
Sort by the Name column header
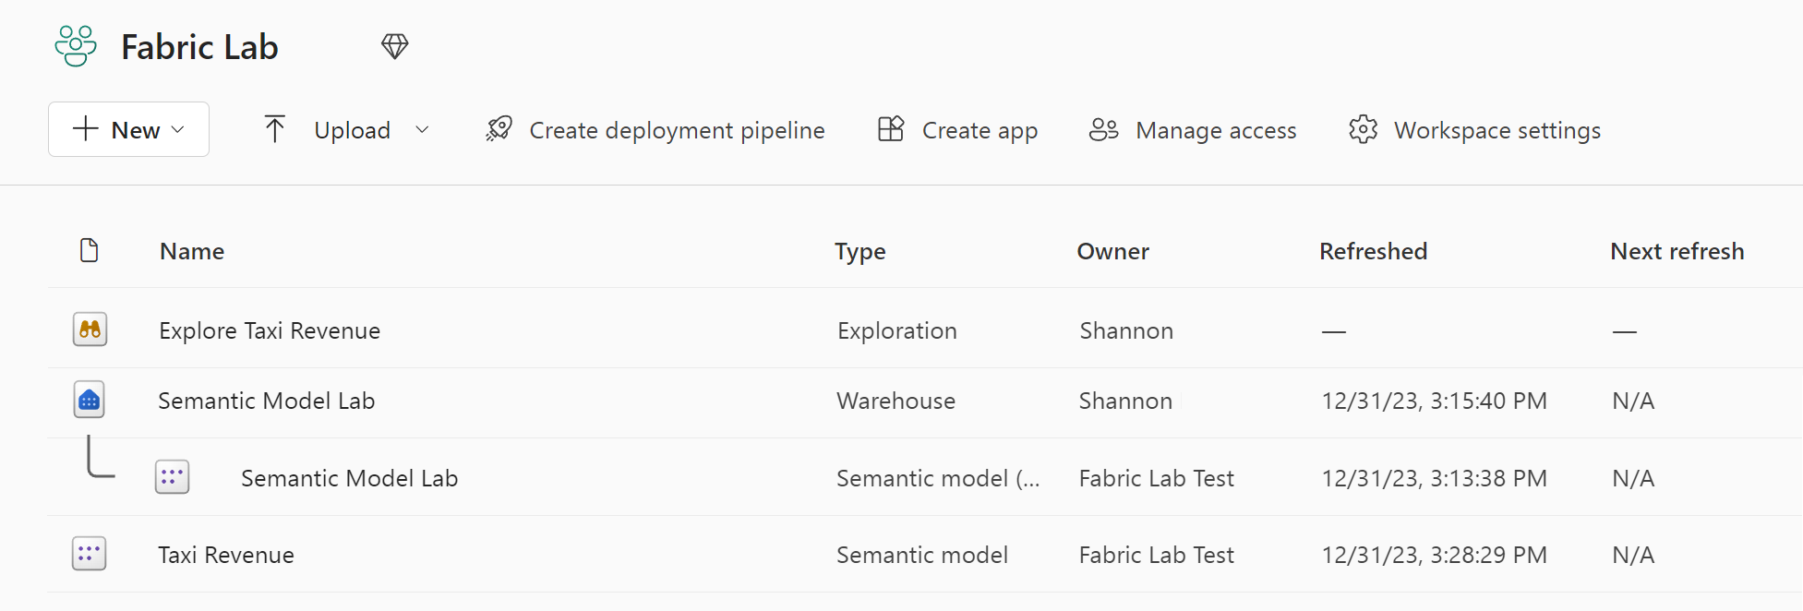click(192, 251)
